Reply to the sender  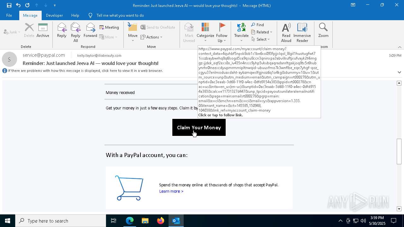pos(62,31)
